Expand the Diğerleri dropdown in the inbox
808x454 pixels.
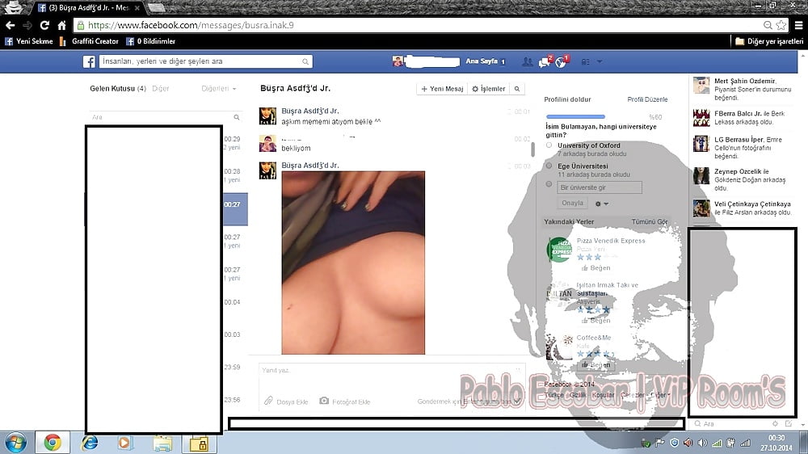tap(218, 89)
